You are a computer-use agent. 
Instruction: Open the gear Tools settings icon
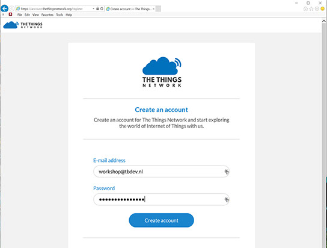pos(317,9)
